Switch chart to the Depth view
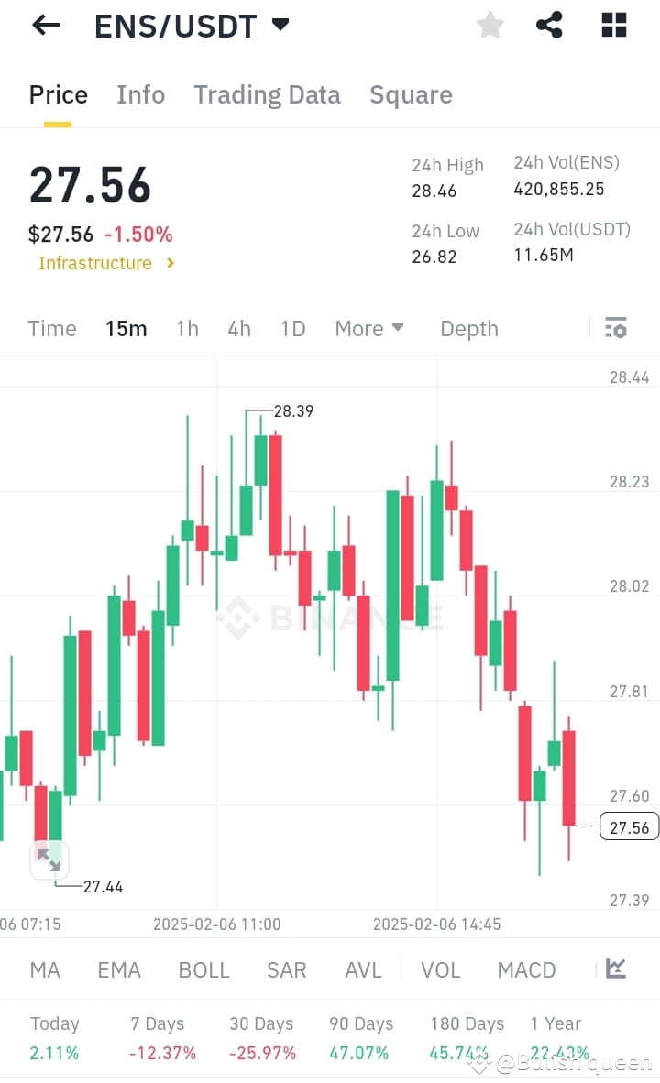660x1083 pixels. (x=468, y=328)
